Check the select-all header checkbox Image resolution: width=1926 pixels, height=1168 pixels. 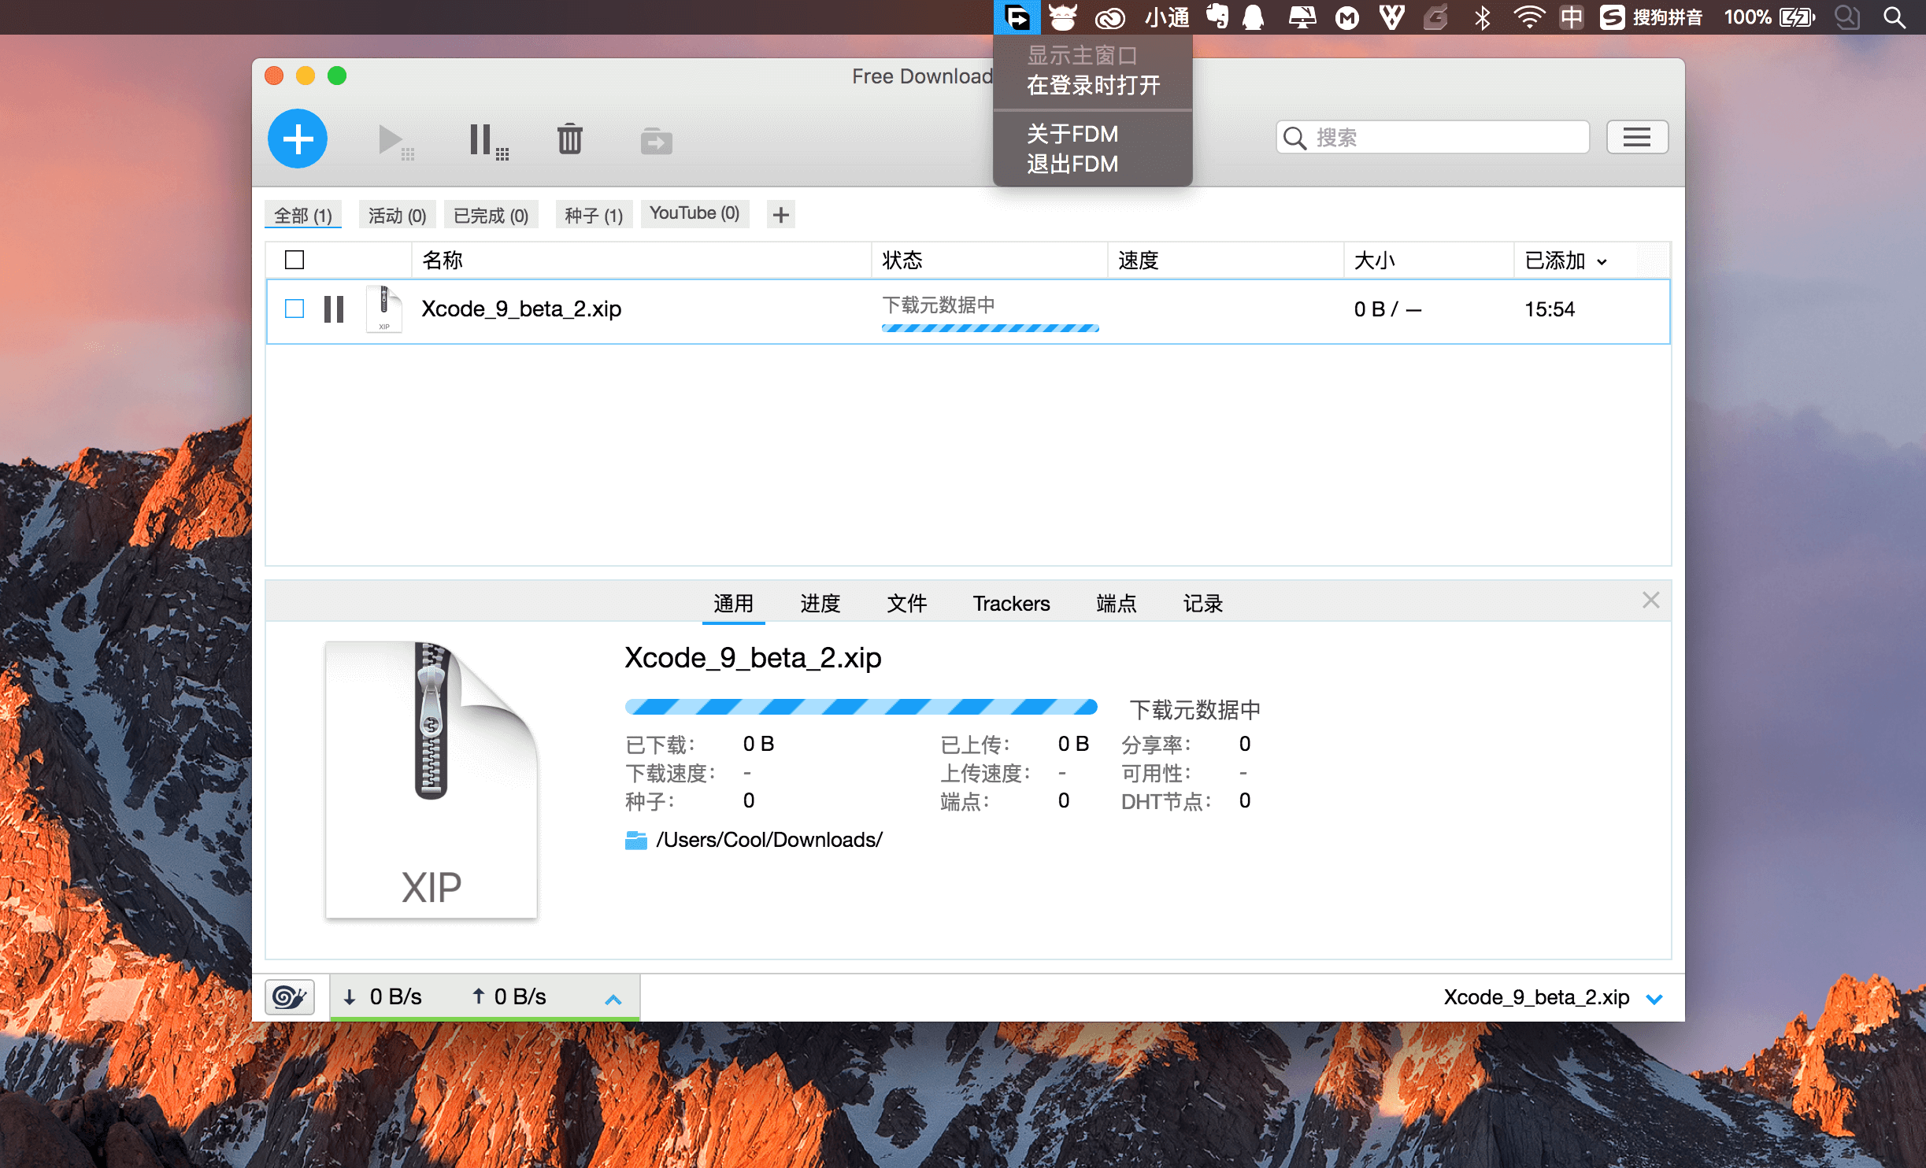click(294, 260)
